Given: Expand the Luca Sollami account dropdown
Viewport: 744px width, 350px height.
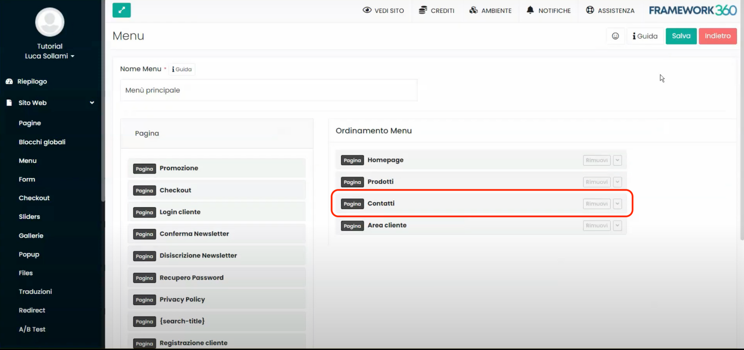Looking at the screenshot, I should (50, 56).
